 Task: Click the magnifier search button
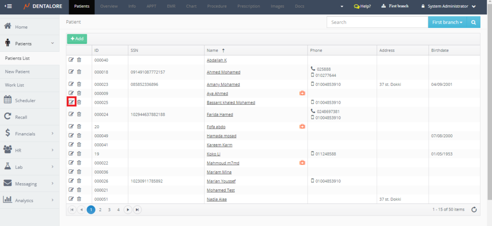click(x=473, y=22)
